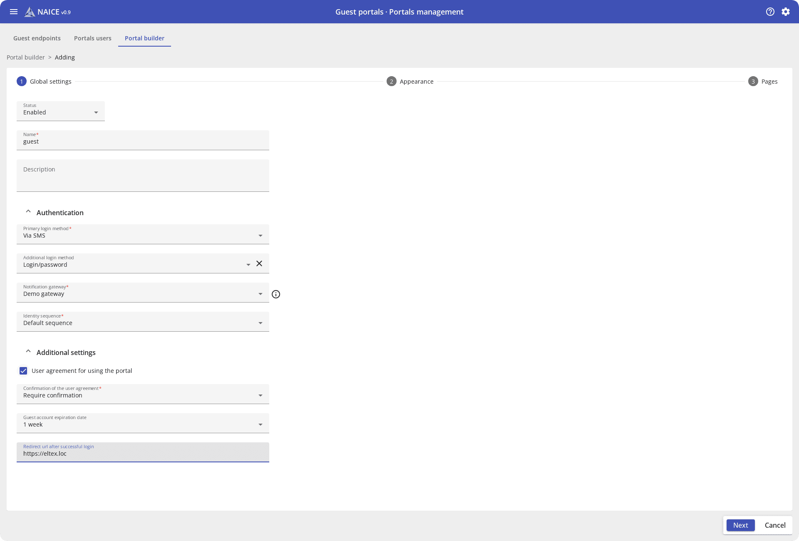Viewport: 799px width, 541px height.
Task: Switch to the Guest endpoints tab
Action: 37,38
